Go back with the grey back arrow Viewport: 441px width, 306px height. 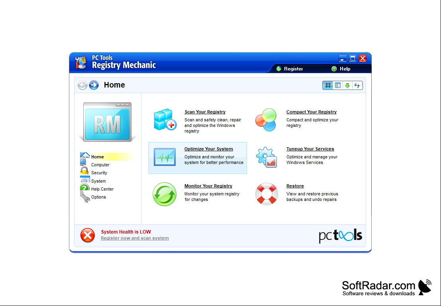[x=82, y=85]
